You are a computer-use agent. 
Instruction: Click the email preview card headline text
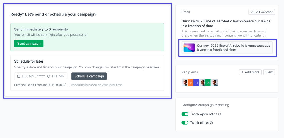(x=233, y=48)
